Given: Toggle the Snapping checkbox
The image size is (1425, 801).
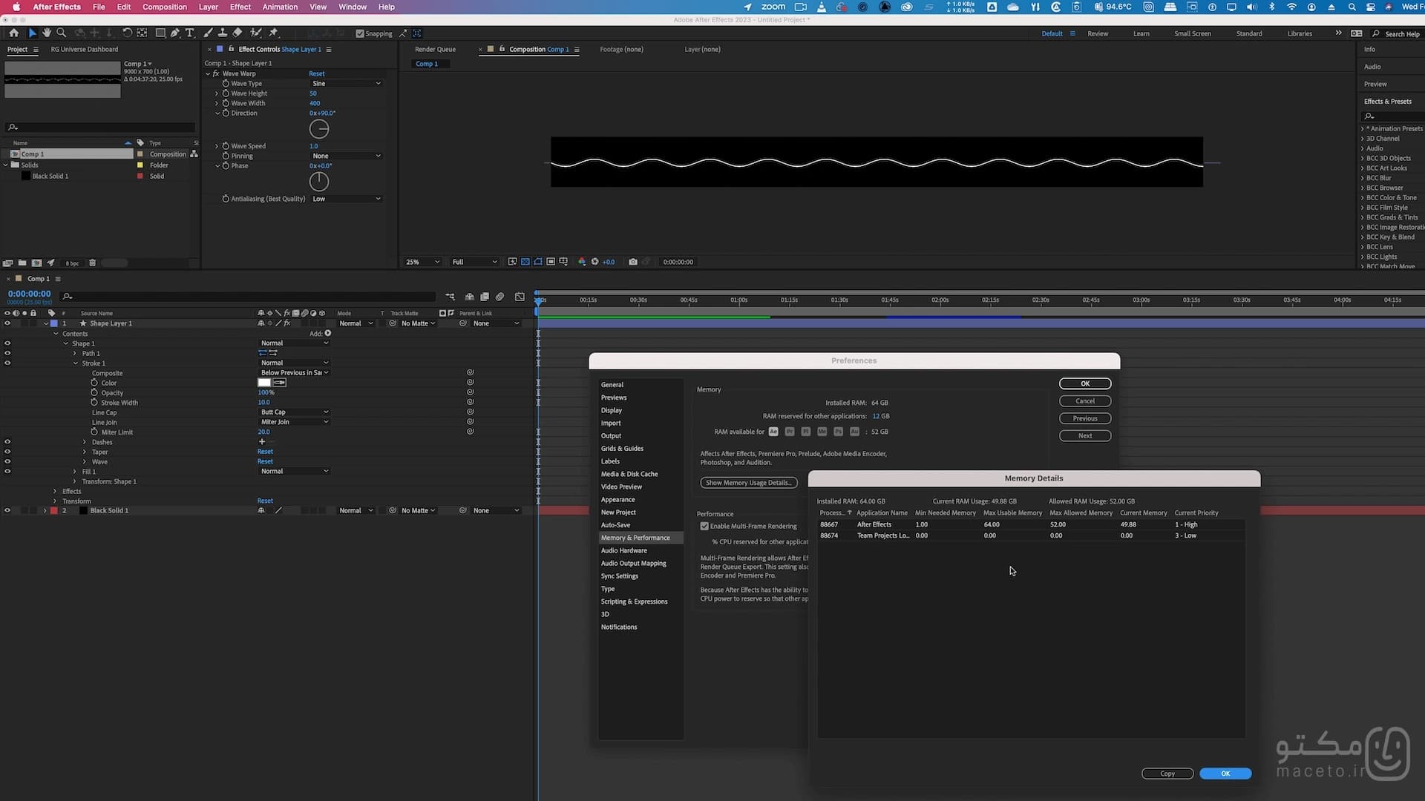Looking at the screenshot, I should click(x=360, y=33).
